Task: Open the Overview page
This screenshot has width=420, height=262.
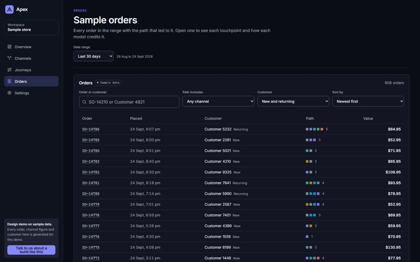Action: (31, 47)
